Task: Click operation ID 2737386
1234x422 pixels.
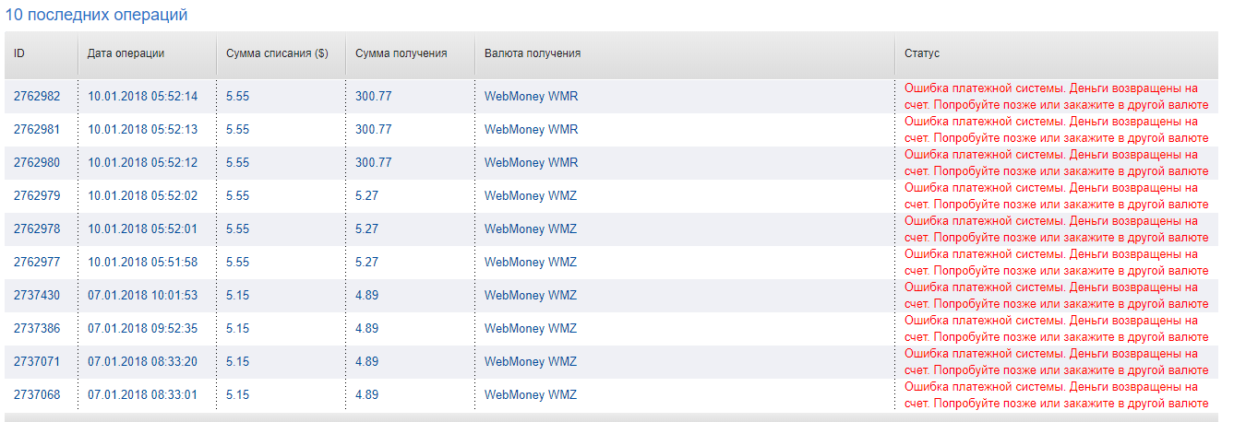Action: [37, 328]
